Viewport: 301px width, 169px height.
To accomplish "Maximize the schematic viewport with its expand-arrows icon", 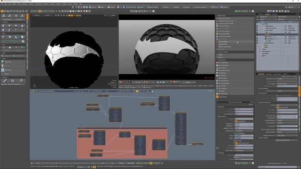I will (x=209, y=91).
